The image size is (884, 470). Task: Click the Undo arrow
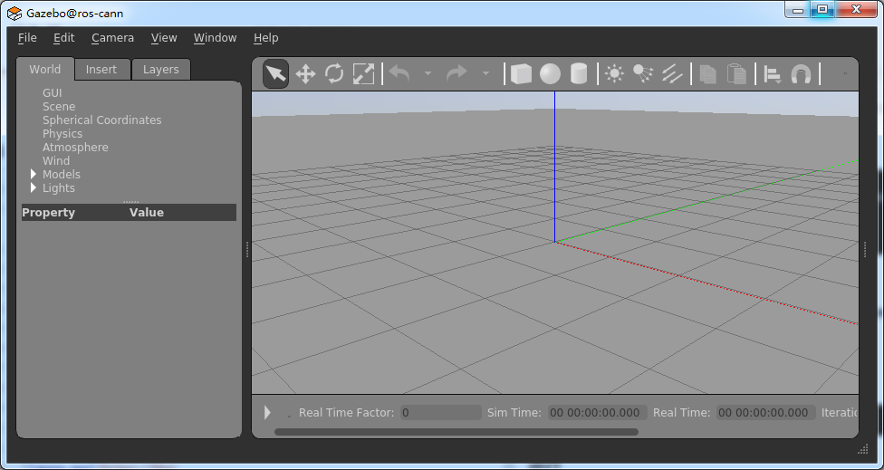point(399,73)
